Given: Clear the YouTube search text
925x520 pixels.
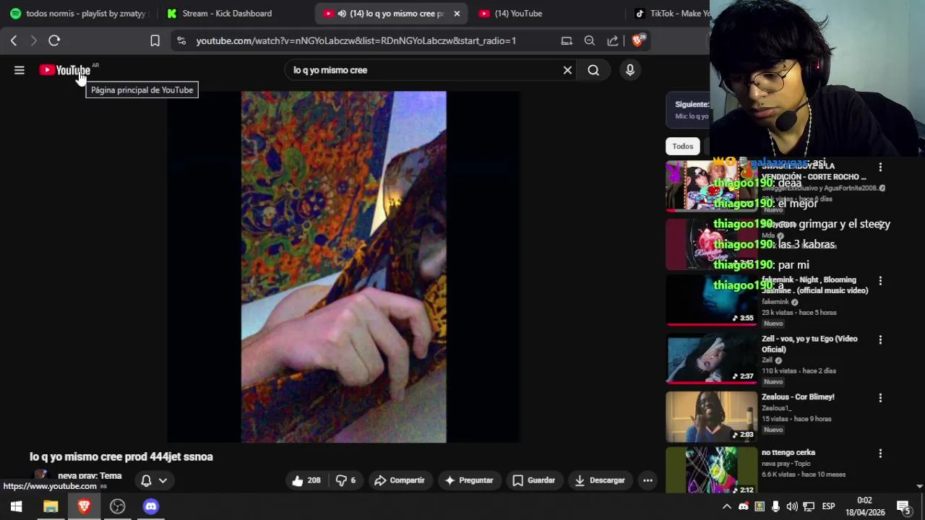Looking at the screenshot, I should (x=567, y=70).
